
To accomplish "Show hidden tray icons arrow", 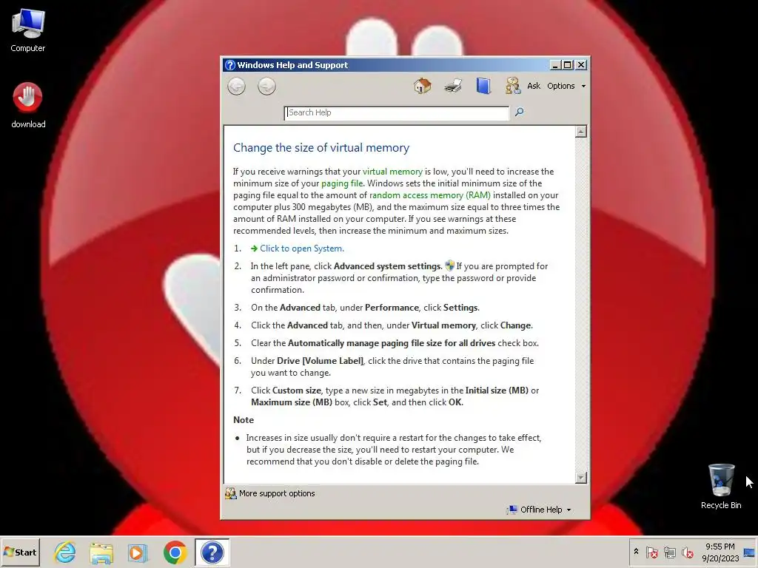I will coord(636,552).
